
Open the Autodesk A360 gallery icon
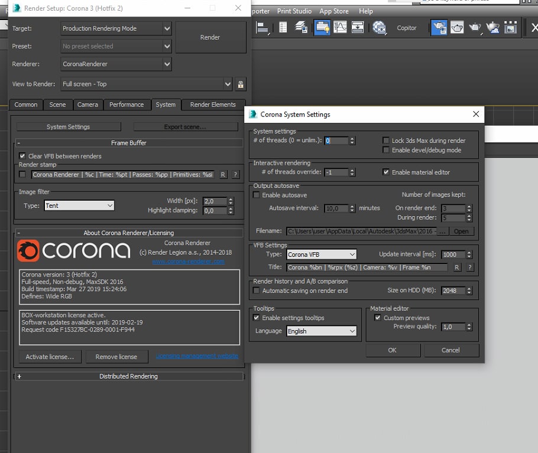(x=511, y=27)
